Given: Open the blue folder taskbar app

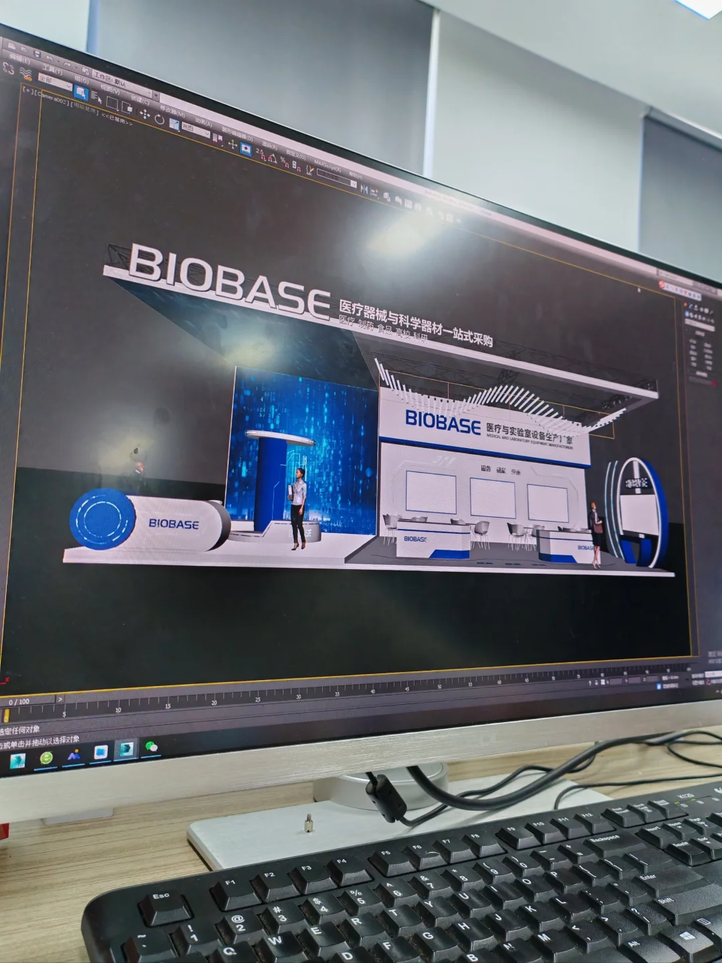Looking at the screenshot, I should [x=100, y=752].
